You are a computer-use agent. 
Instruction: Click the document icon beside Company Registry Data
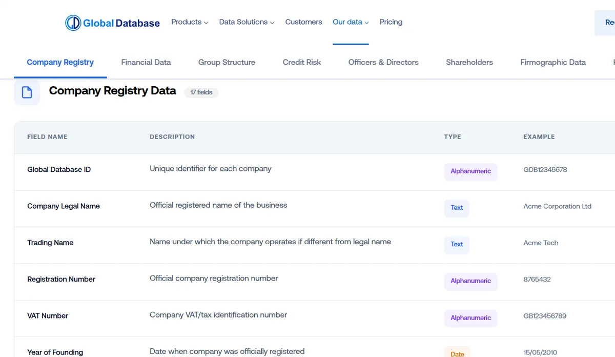(x=27, y=92)
